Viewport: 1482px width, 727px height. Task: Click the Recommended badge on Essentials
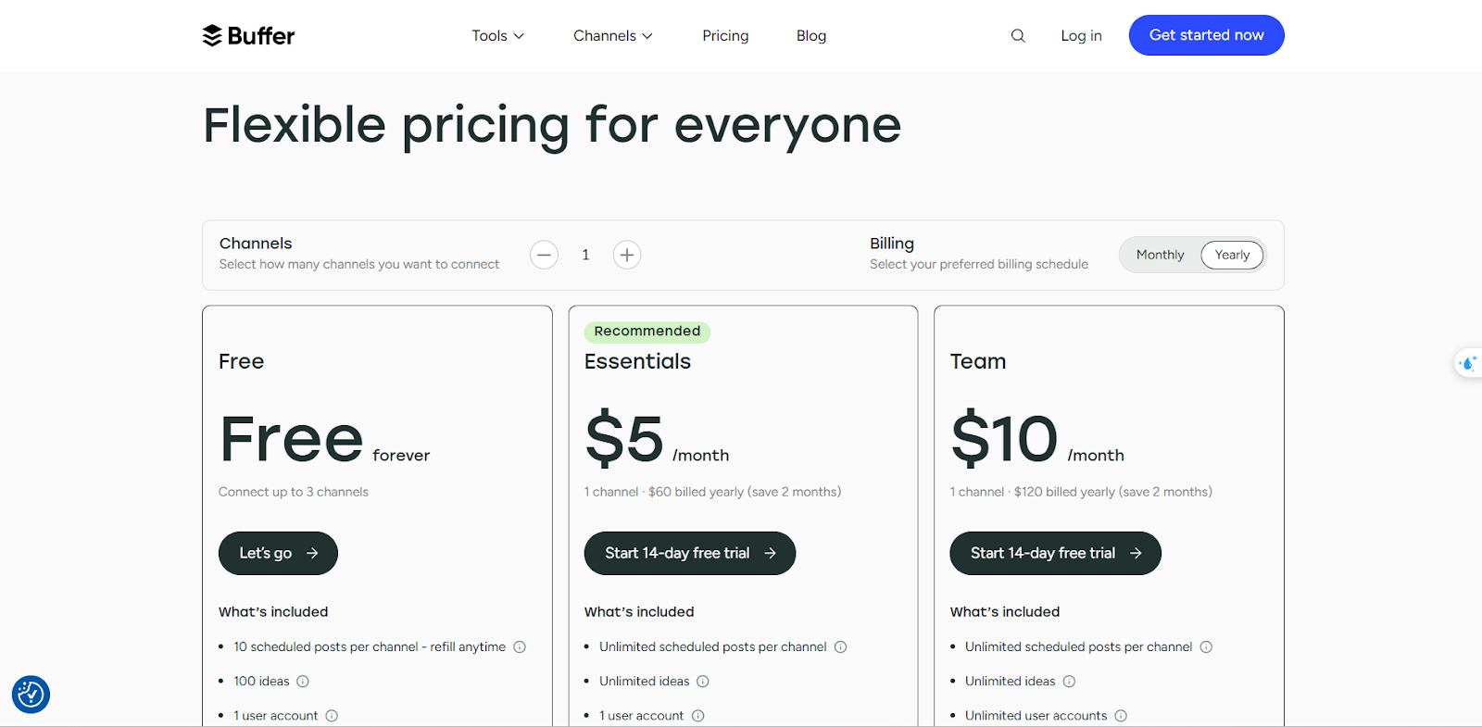coord(647,332)
